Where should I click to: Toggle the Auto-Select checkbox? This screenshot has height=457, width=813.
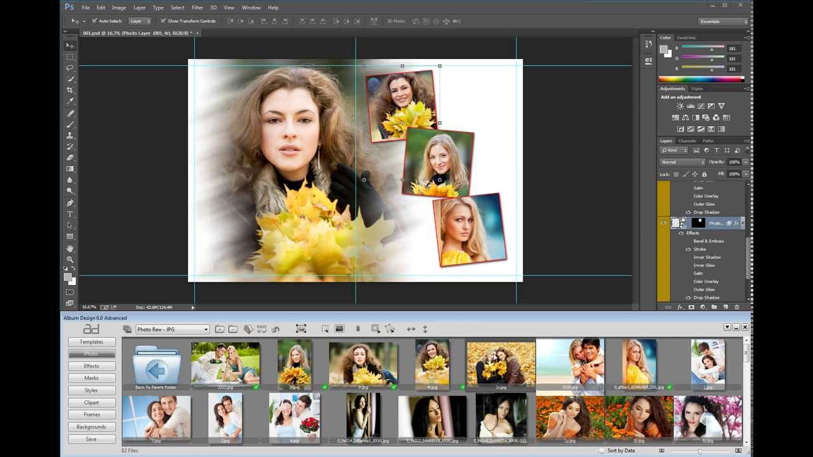click(95, 21)
